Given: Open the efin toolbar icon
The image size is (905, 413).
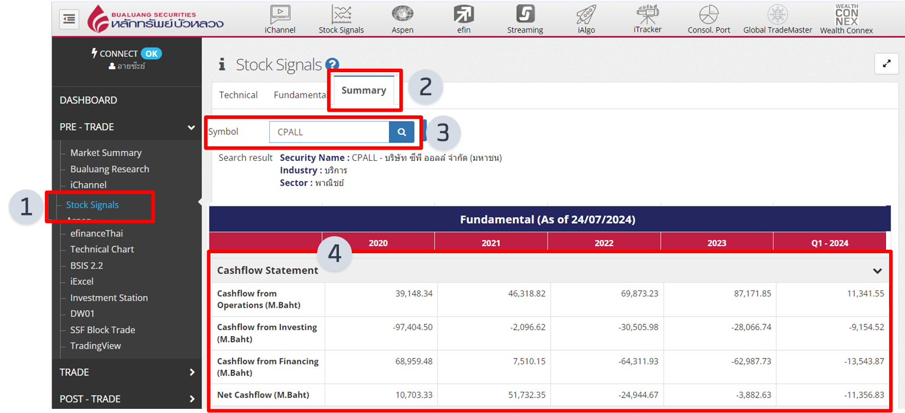Looking at the screenshot, I should [464, 19].
